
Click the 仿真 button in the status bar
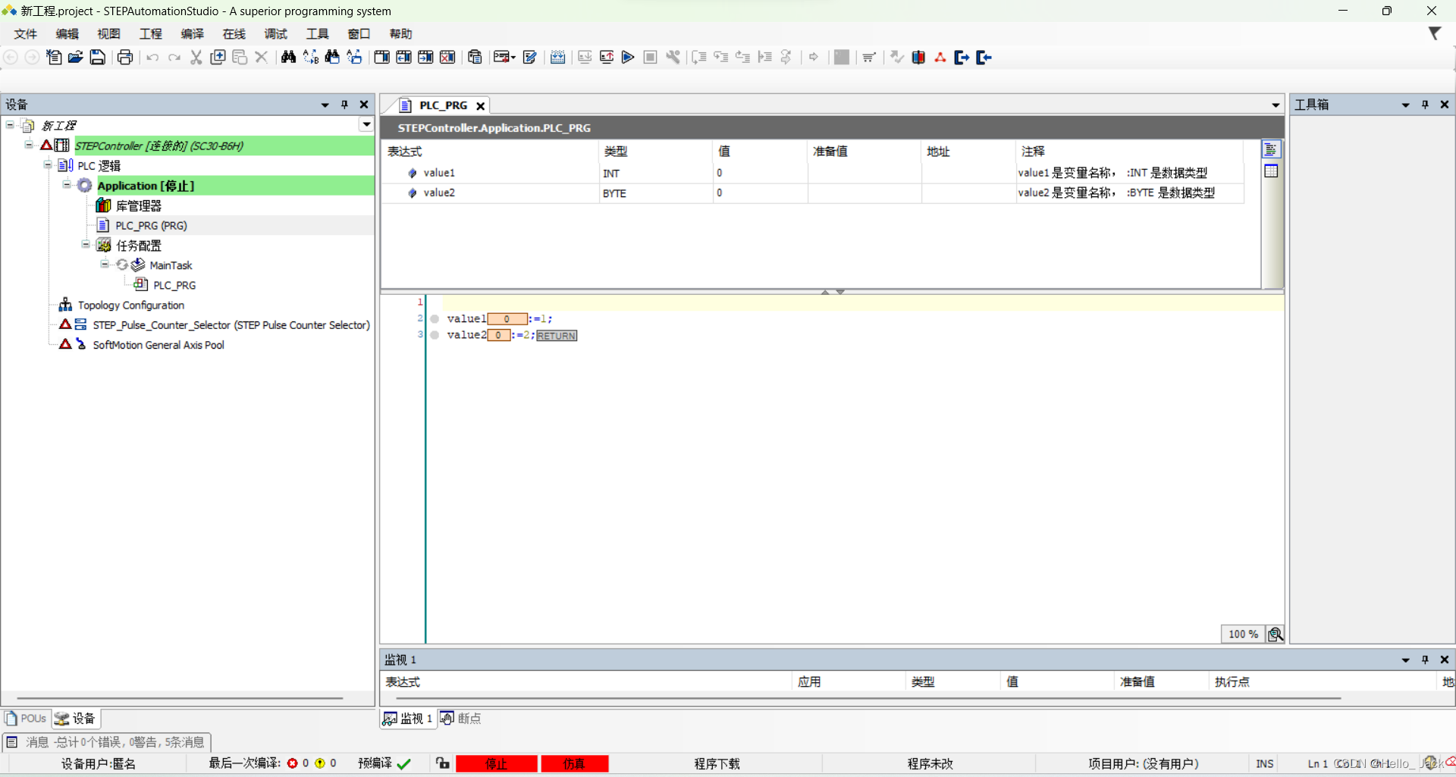tap(575, 763)
